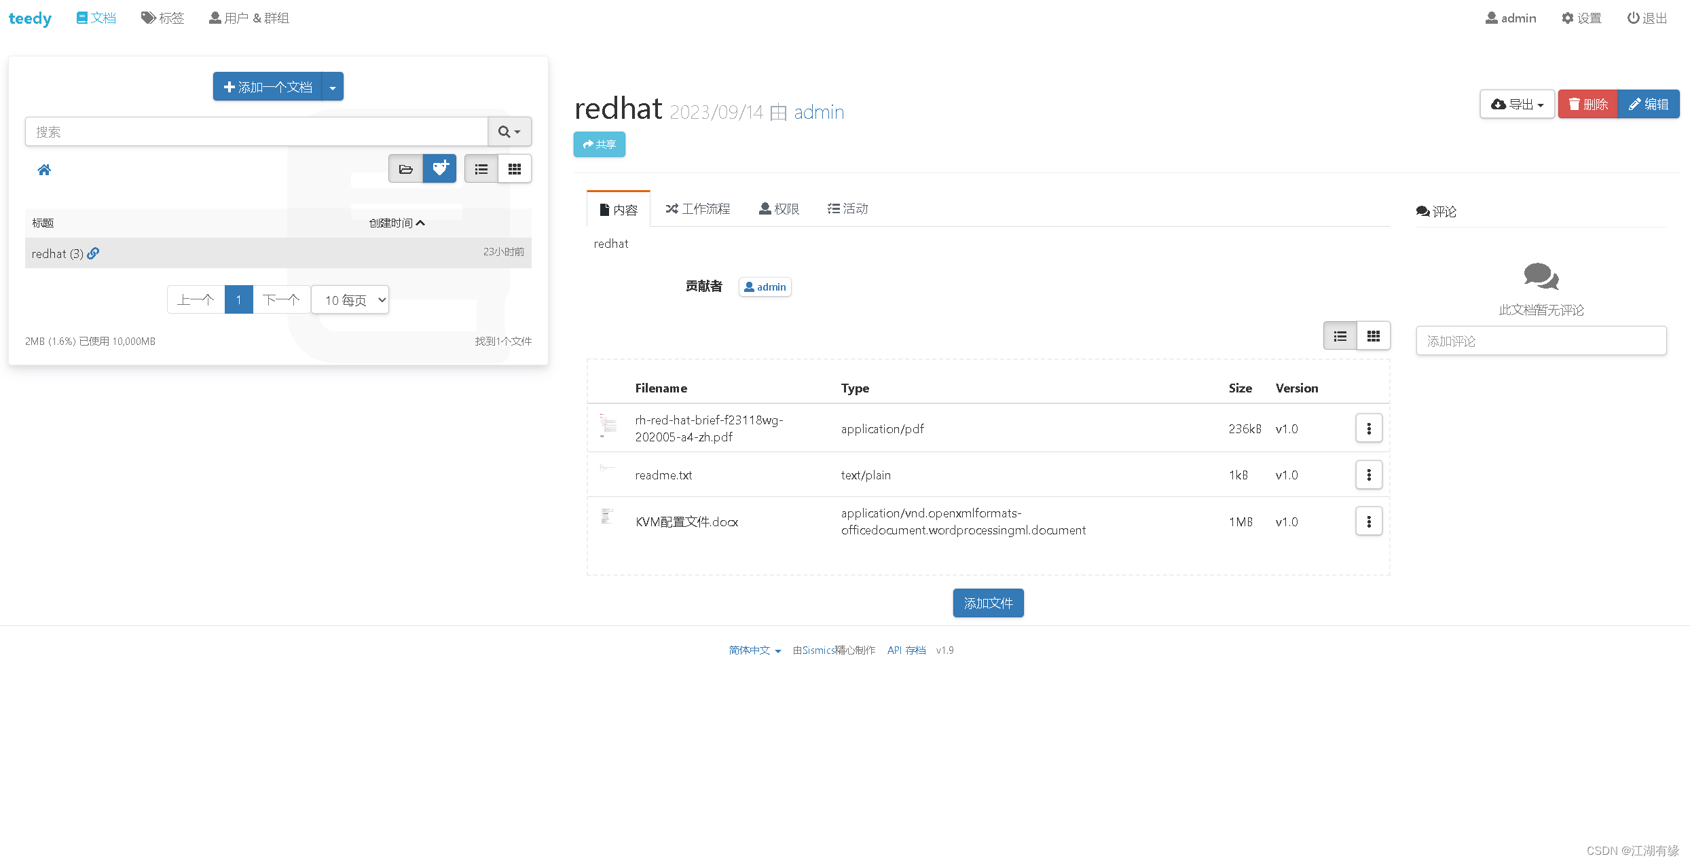Open the actions menu for KVM配置文件.docx

pyautogui.click(x=1369, y=521)
